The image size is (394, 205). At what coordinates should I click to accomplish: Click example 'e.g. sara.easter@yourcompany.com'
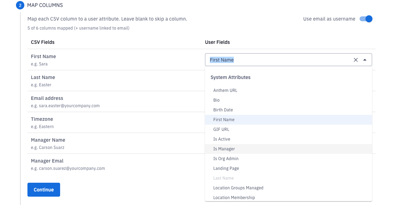click(x=65, y=106)
